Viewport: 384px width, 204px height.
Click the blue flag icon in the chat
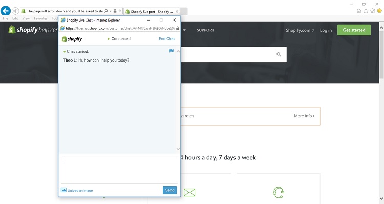click(171, 51)
